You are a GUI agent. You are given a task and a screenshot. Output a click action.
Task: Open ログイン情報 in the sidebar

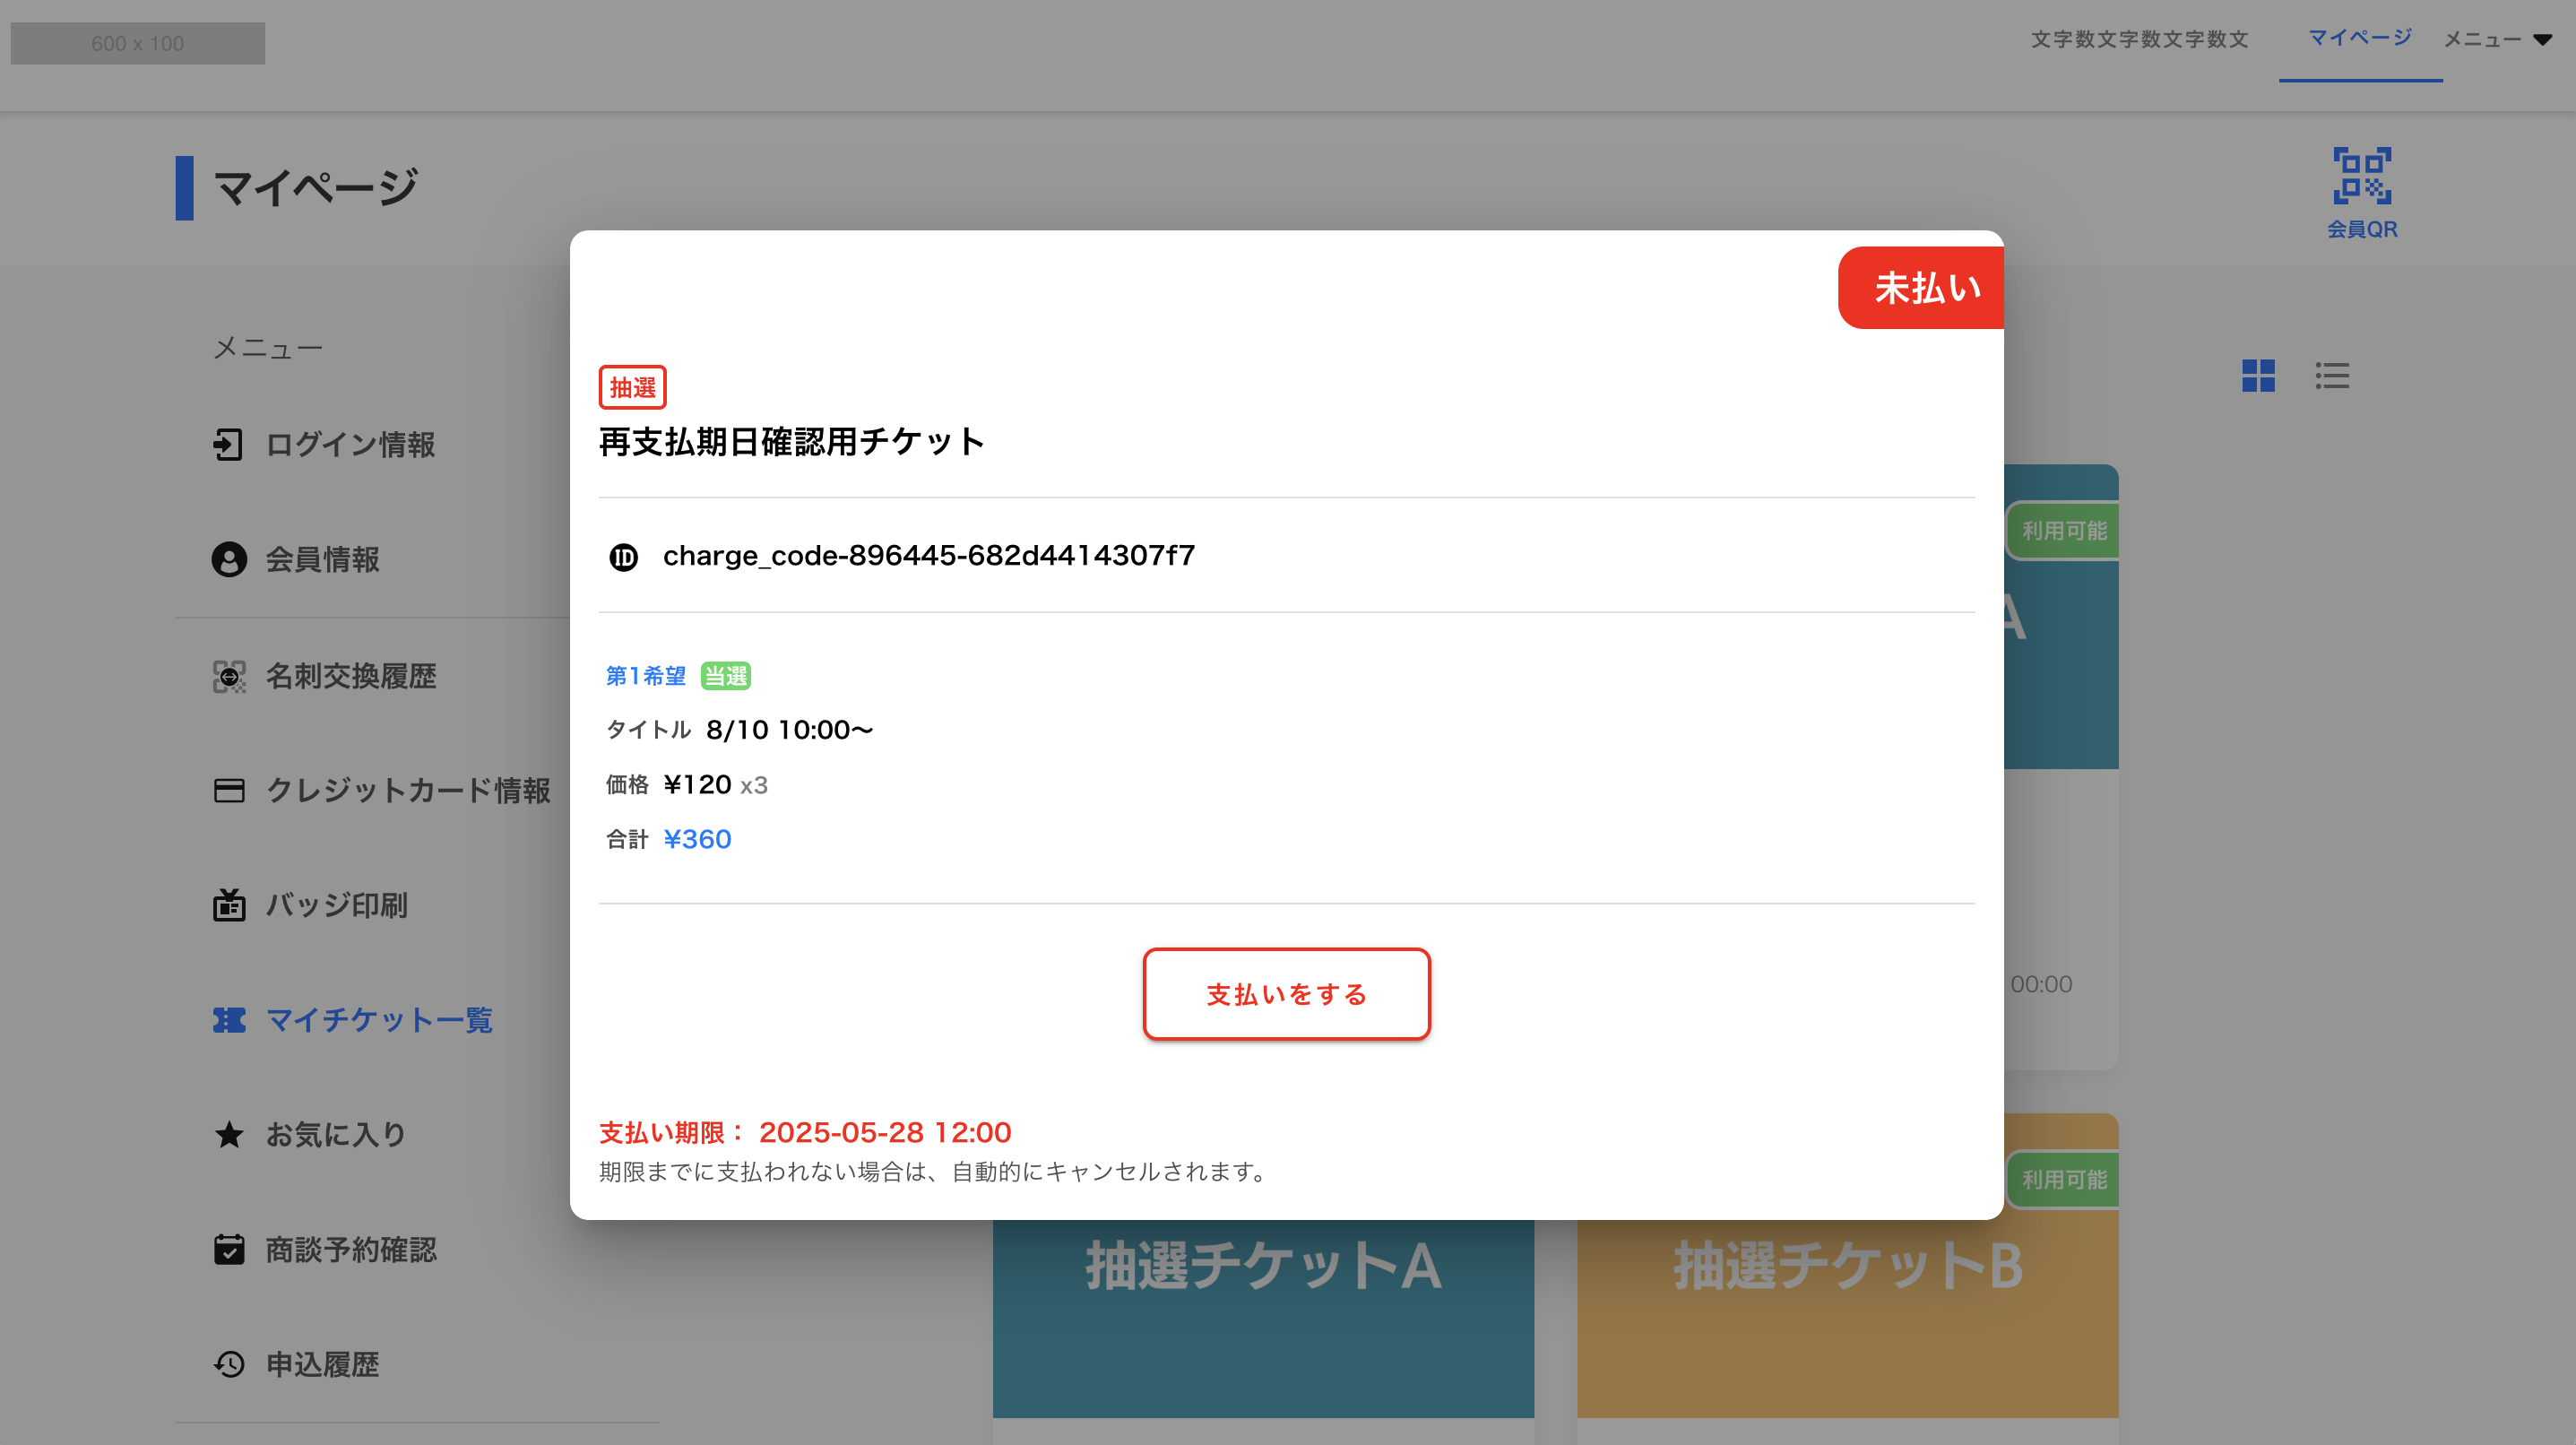350,444
